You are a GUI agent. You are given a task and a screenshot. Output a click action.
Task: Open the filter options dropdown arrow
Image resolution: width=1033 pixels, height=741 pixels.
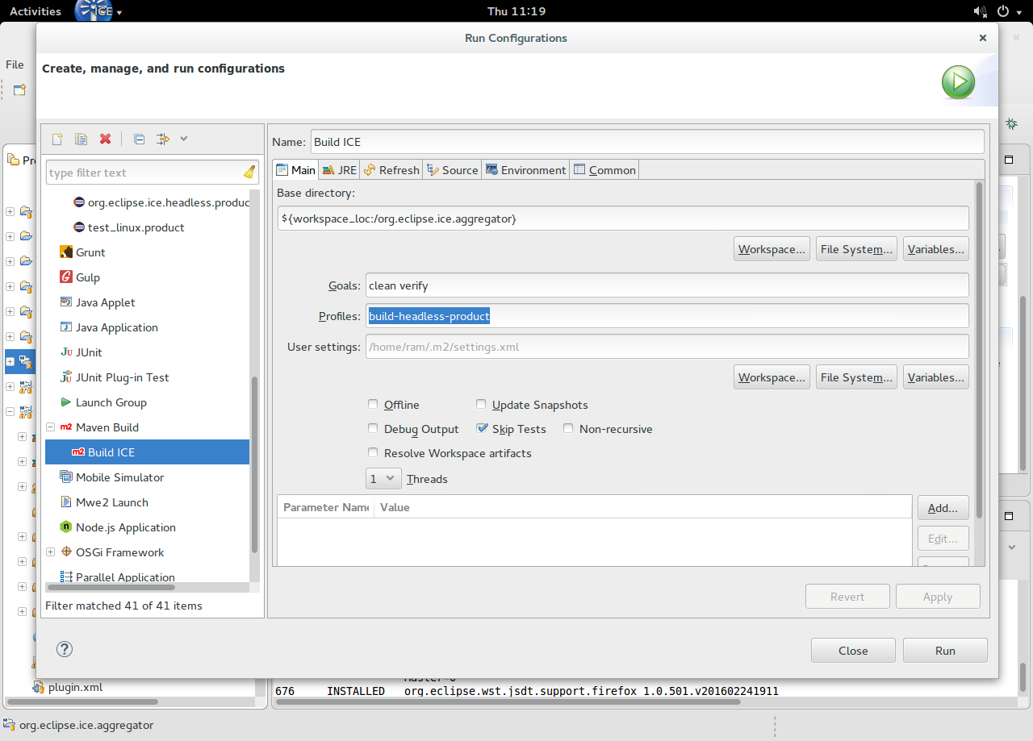184,139
